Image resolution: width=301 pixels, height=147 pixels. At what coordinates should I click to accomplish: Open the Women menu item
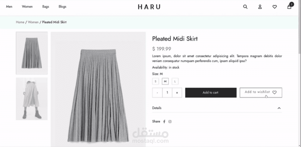tap(27, 7)
